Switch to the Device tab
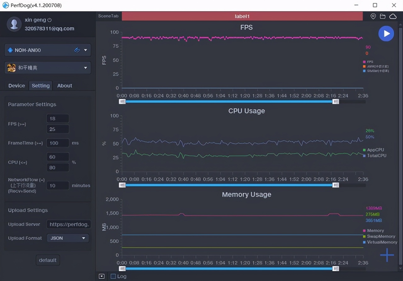 pos(17,86)
